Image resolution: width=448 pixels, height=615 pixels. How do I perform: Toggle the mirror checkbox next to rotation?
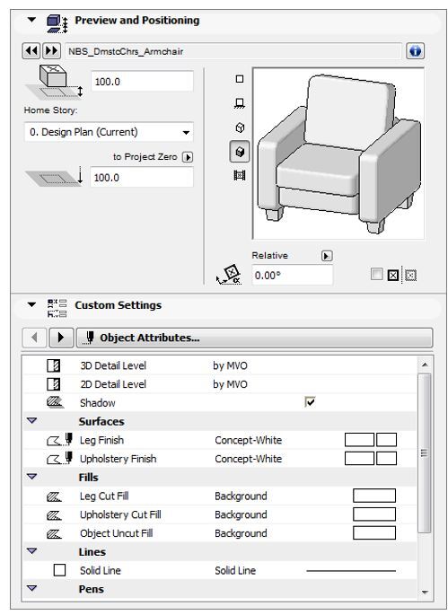point(376,274)
